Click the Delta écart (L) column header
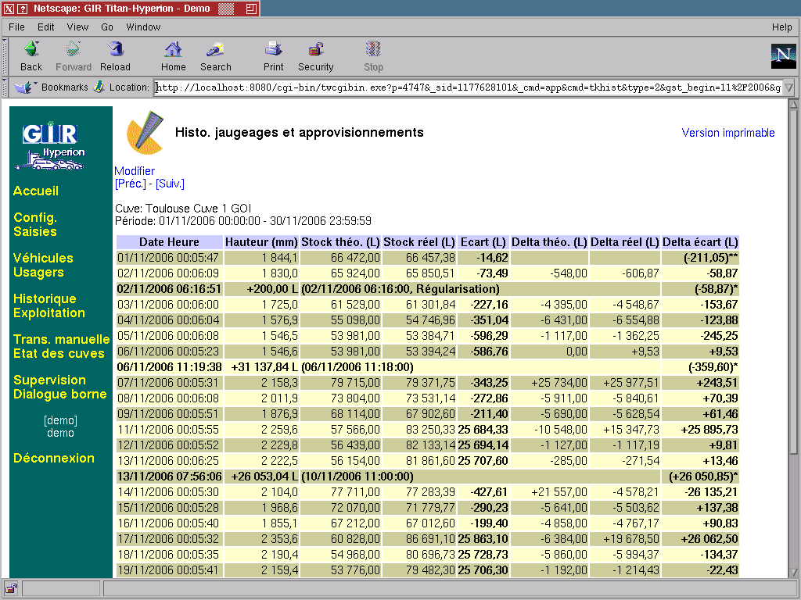 (700, 242)
